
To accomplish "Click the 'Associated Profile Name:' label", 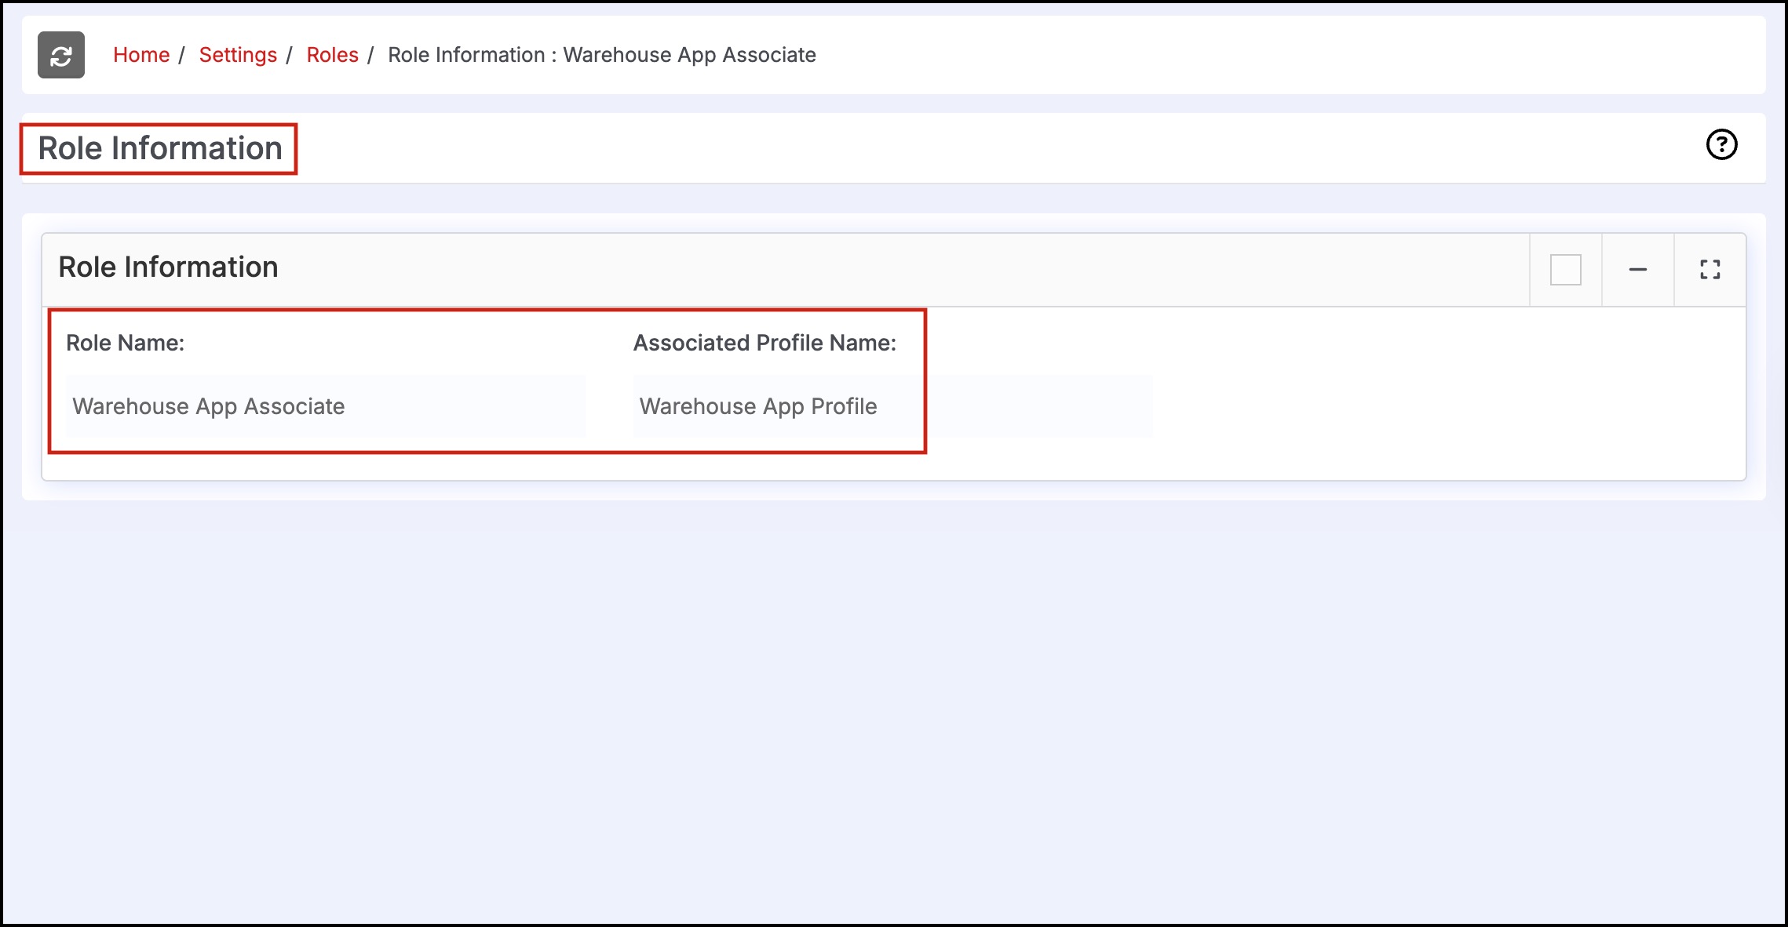I will pos(764,343).
